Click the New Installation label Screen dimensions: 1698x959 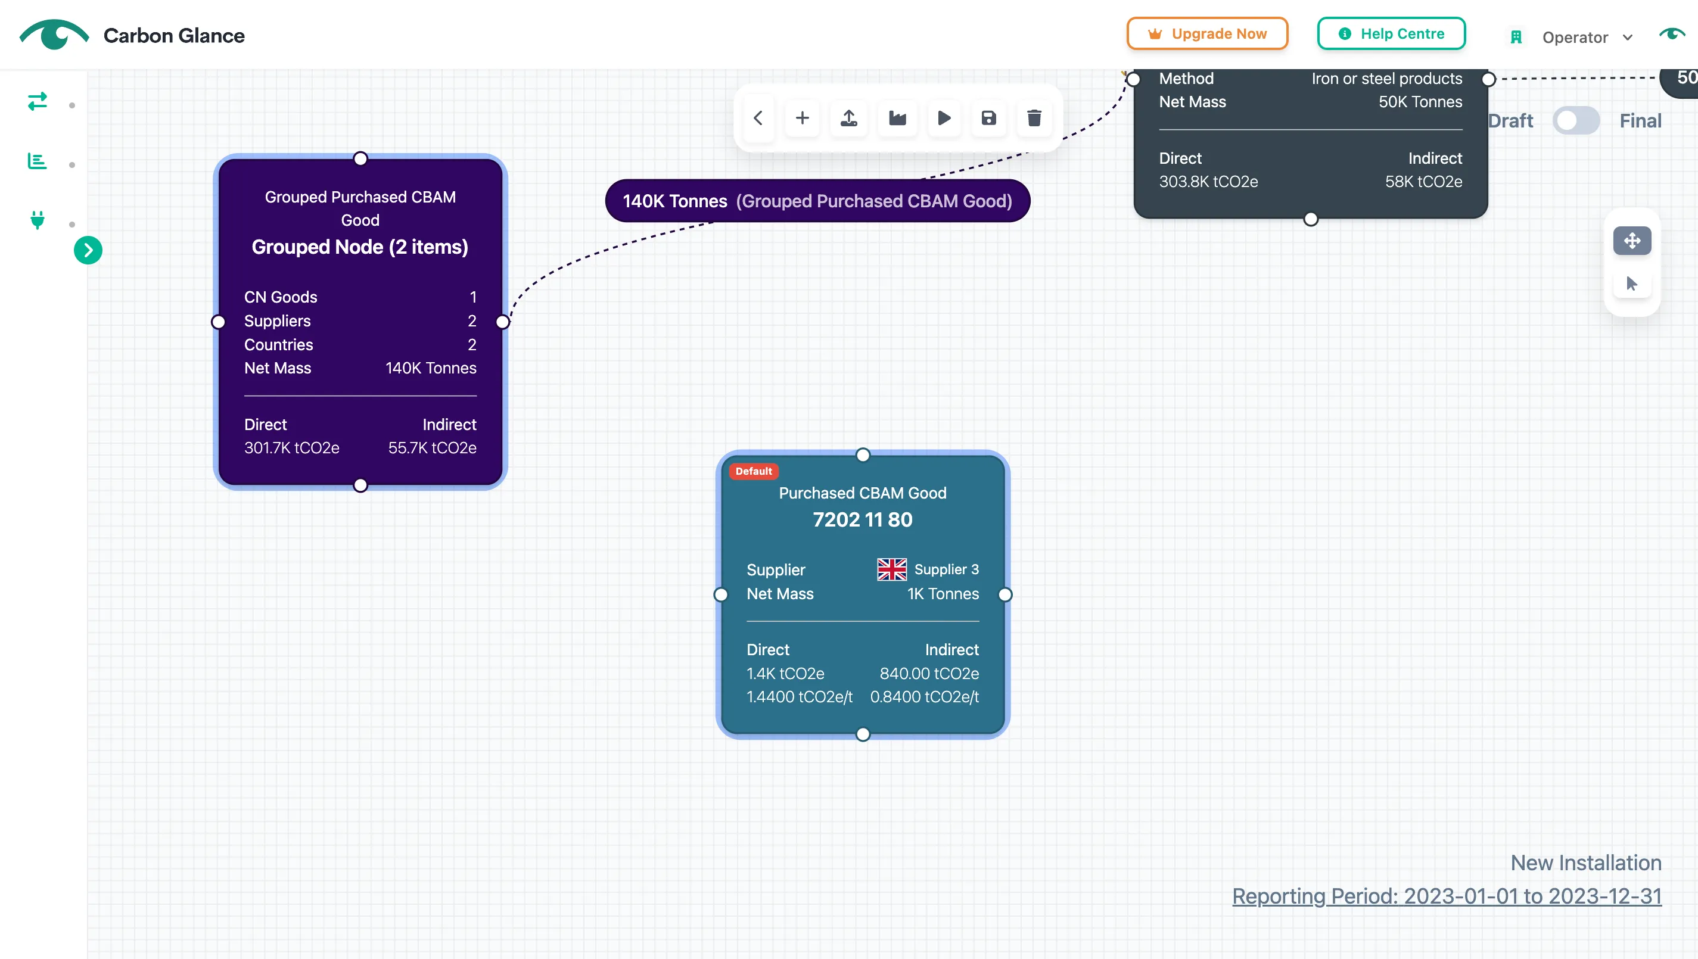[x=1586, y=863]
